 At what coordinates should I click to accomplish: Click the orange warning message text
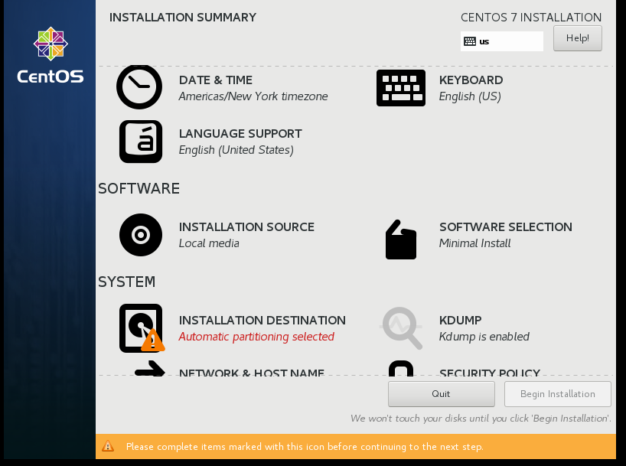305,446
